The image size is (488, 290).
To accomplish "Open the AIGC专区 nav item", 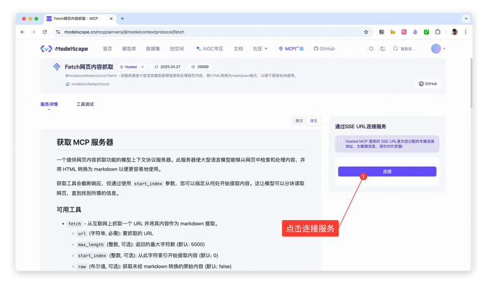I will click(210, 49).
